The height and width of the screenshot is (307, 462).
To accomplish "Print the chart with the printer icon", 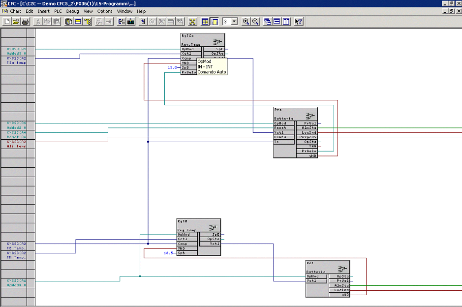I will [26, 22].
